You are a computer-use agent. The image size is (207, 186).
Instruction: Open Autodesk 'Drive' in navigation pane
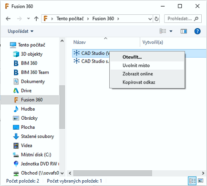pos(26,91)
